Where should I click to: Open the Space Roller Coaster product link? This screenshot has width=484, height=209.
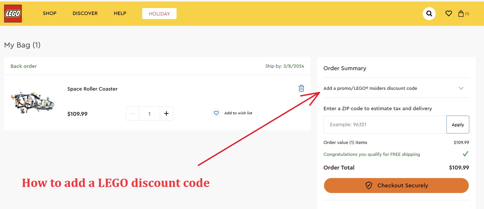pos(92,89)
